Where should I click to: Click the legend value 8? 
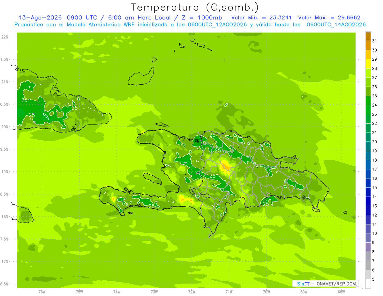pyautogui.click(x=373, y=252)
